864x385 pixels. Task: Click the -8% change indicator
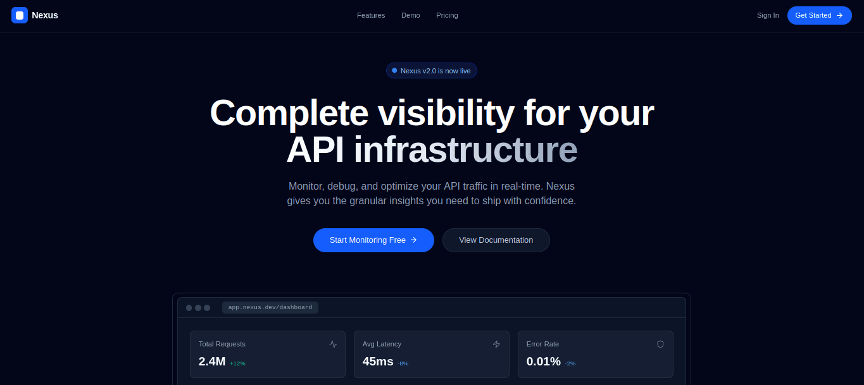click(403, 364)
